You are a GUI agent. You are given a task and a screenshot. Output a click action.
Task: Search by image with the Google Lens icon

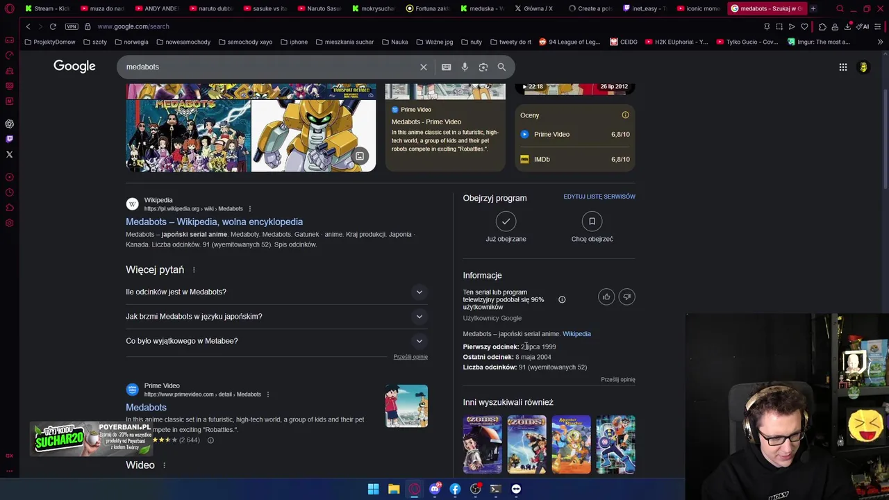point(483,67)
